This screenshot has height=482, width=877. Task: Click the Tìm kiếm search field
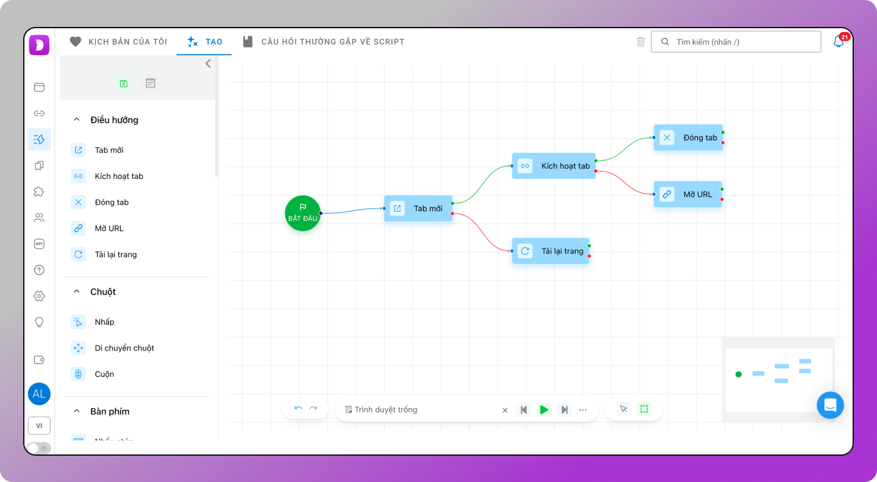pos(742,42)
